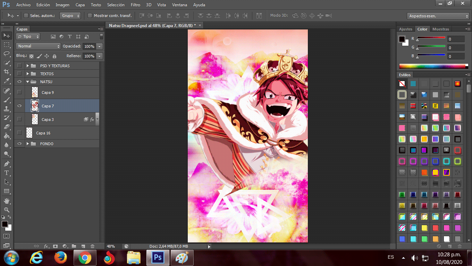Select the Zoom tool
The width and height of the screenshot is (472, 266).
(x=6, y=210)
